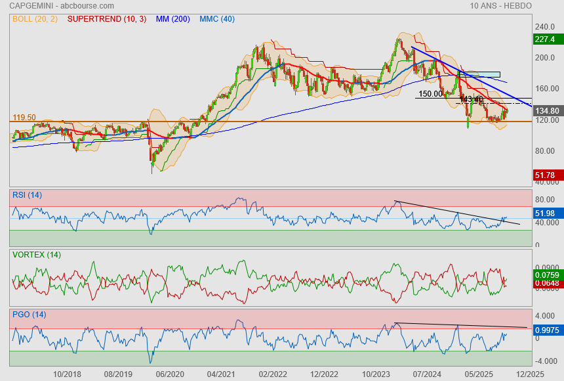Select the MMC (40) legend label
The height and width of the screenshot is (381, 564).
[x=217, y=19]
